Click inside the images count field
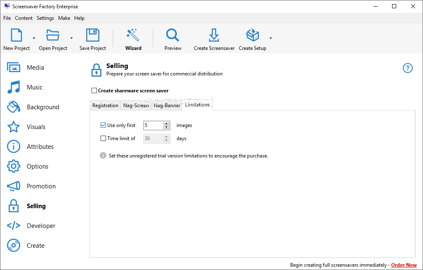This screenshot has height=270, width=423. tap(153, 125)
